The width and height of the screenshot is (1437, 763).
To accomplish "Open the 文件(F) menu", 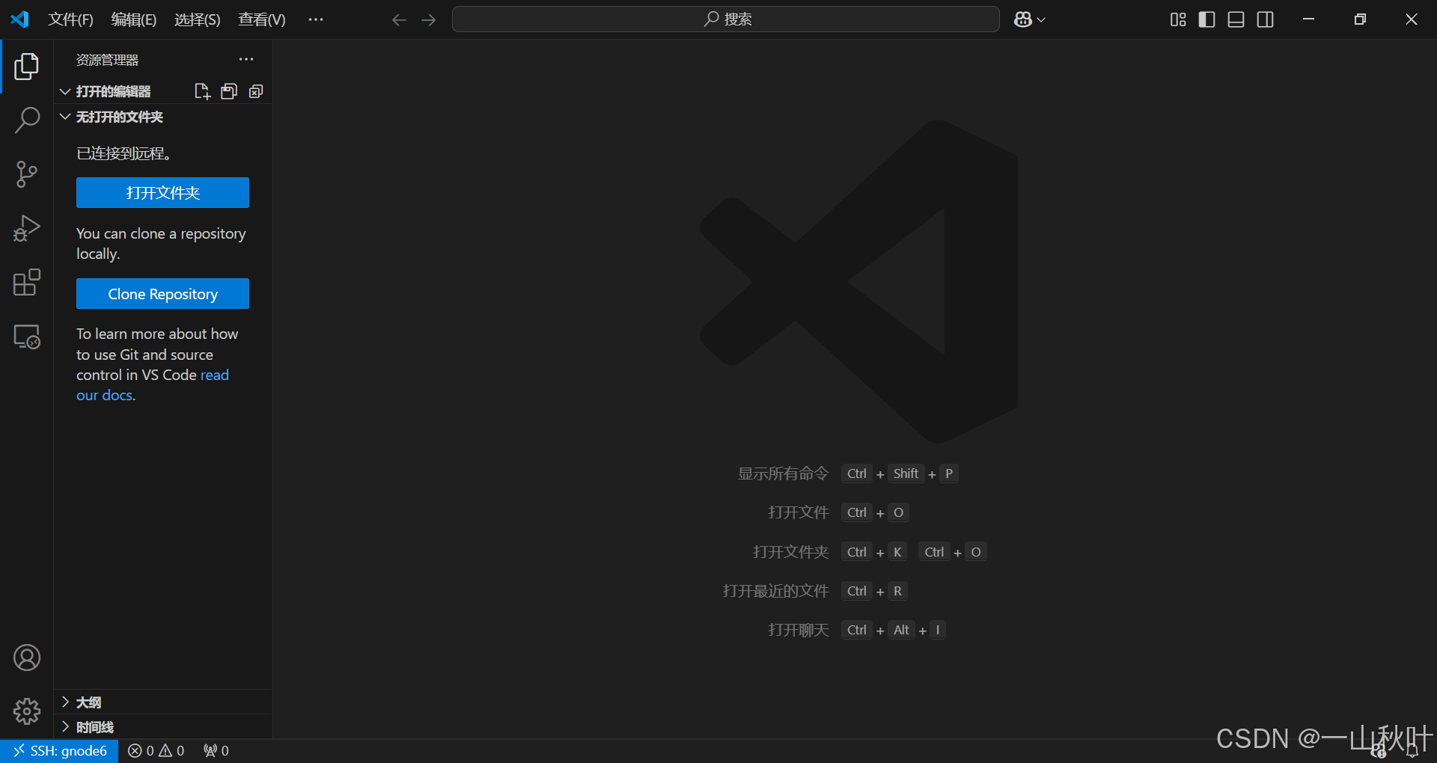I will coord(70,19).
